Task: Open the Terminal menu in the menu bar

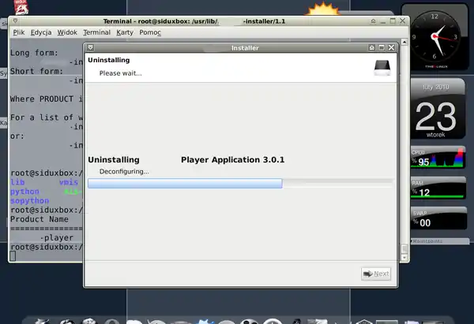Action: coord(96,32)
